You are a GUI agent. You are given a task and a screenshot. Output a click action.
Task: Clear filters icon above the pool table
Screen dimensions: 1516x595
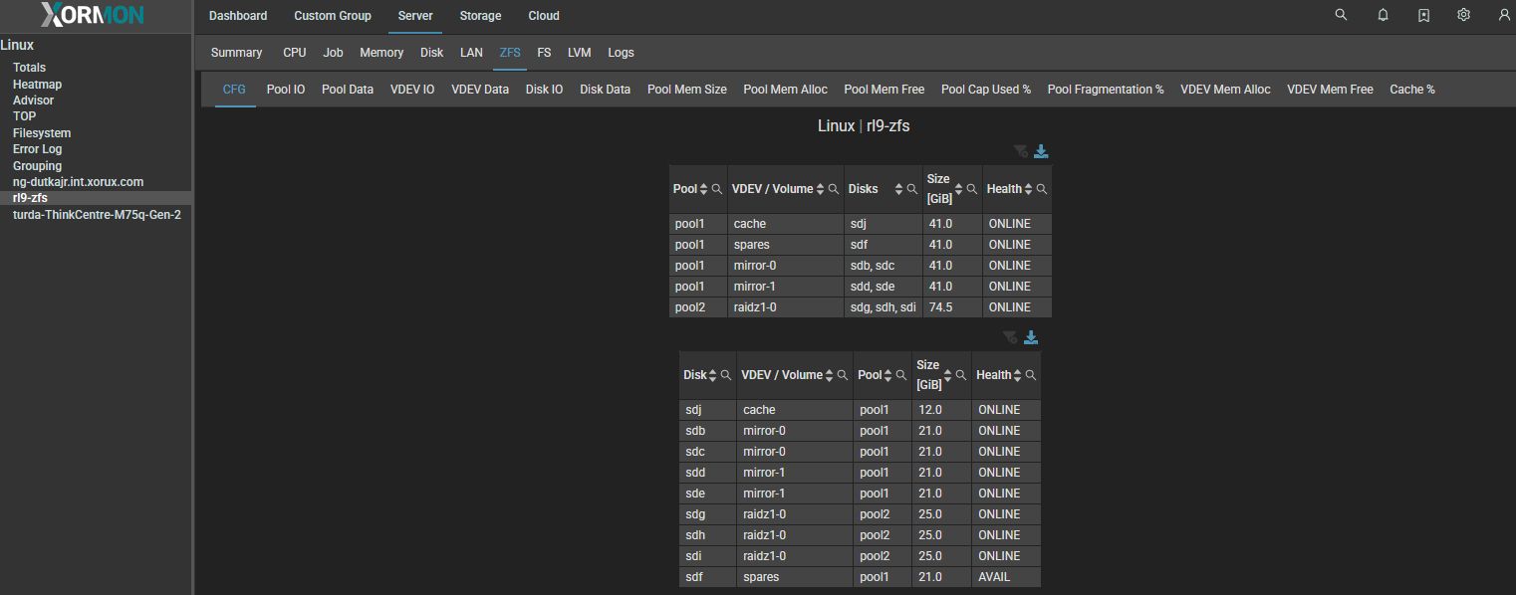tap(1020, 151)
